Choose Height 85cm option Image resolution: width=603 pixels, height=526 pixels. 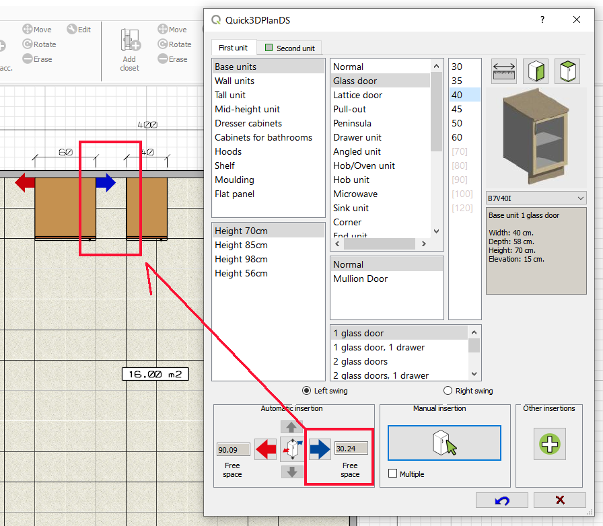click(x=268, y=245)
